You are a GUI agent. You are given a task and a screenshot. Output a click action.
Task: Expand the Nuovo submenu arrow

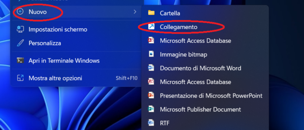pyautogui.click(x=135, y=12)
